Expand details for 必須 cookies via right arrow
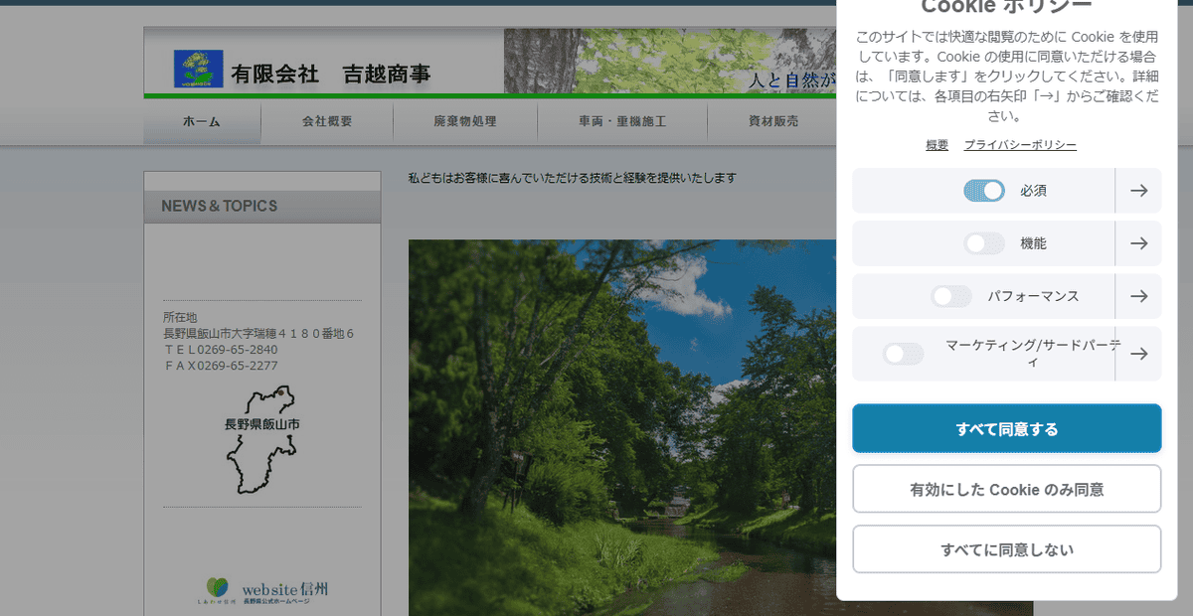This screenshot has height=616, width=1193. click(1138, 190)
